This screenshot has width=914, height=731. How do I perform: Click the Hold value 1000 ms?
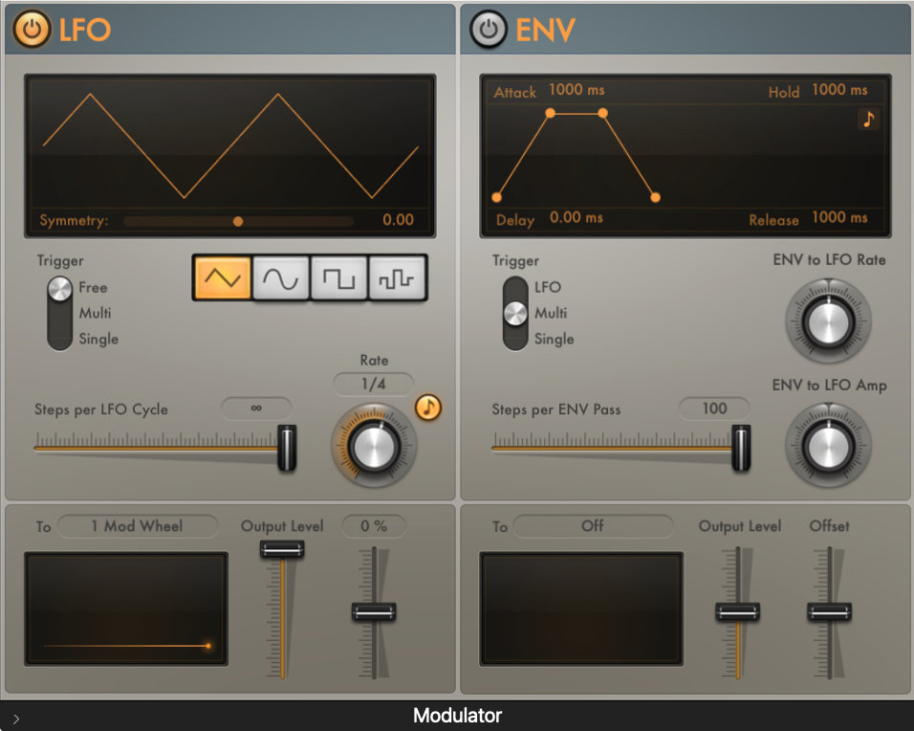[x=839, y=90]
